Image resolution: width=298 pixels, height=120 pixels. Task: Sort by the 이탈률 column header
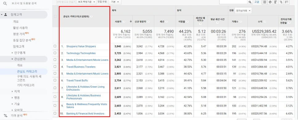tap(182, 21)
